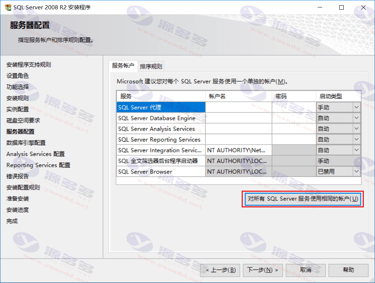The image size is (375, 283).
Task: Open startup type dropdown for Analysis Services
Action: click(356, 129)
